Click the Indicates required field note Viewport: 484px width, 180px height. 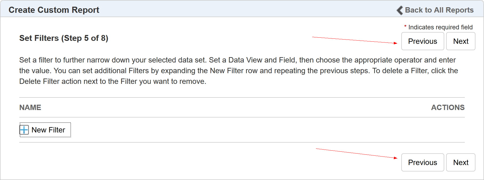(x=440, y=27)
